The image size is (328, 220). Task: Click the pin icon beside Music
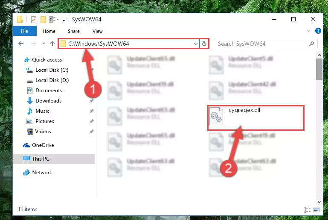click(91, 111)
